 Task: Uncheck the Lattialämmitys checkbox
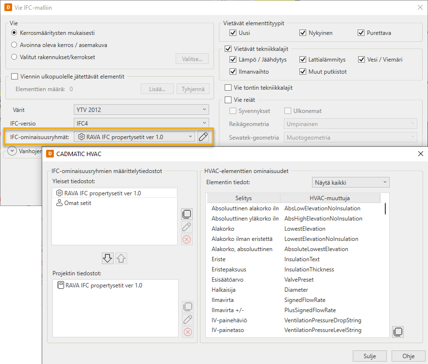click(303, 60)
